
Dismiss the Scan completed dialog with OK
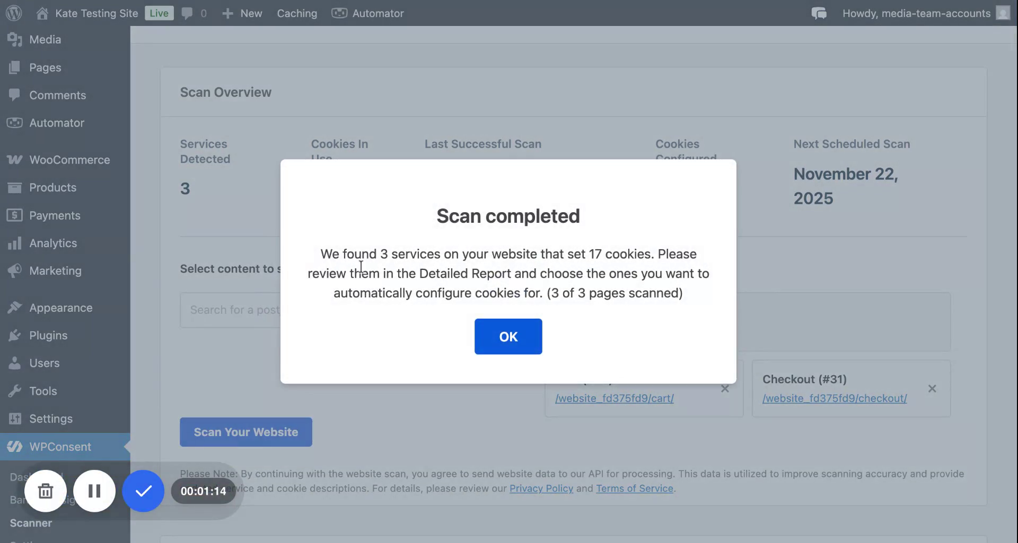coord(507,337)
